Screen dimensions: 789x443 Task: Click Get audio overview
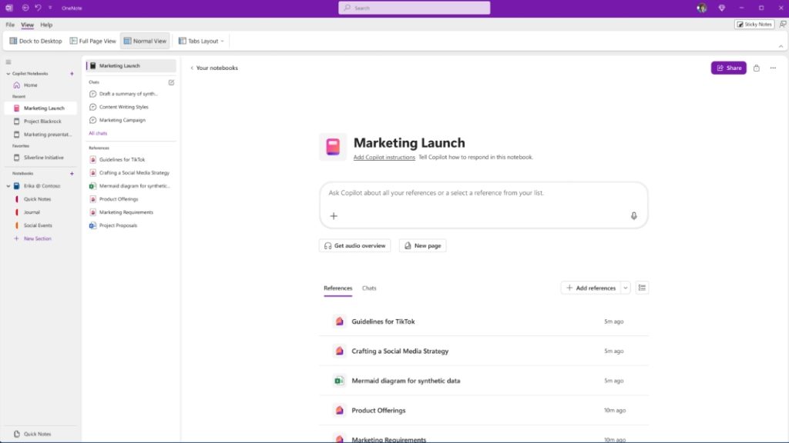point(354,245)
